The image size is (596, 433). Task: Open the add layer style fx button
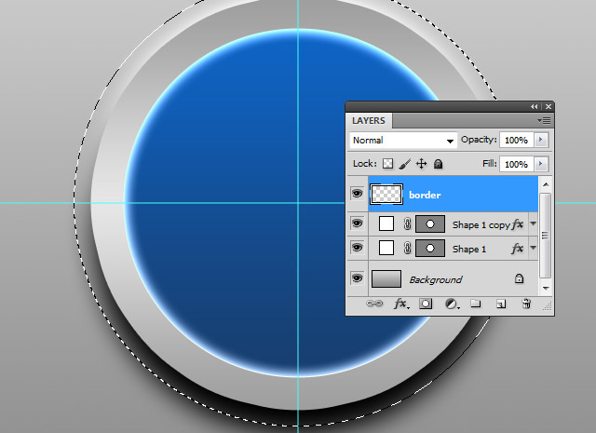(x=400, y=304)
